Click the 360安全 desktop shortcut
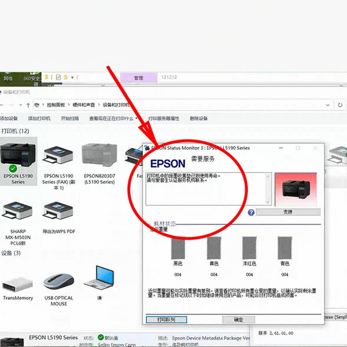347x347 pixels. tap(32, 79)
